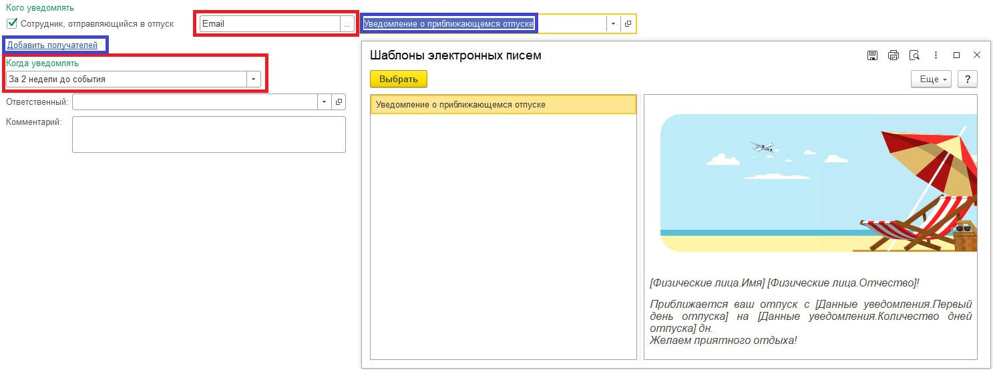Open the three-dot menu in the templates window
Image resolution: width=993 pixels, height=370 pixels.
pos(936,55)
